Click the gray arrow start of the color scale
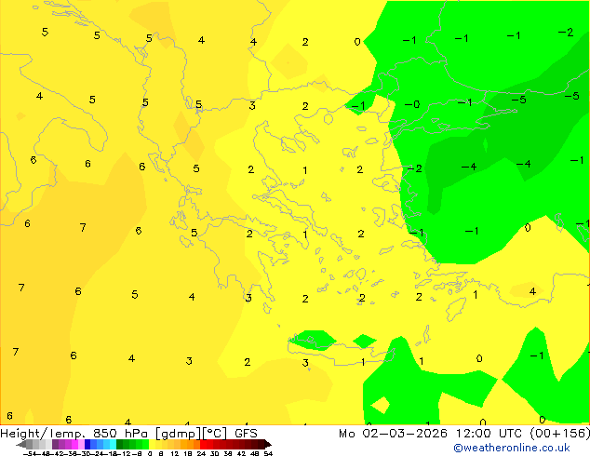 21,444
